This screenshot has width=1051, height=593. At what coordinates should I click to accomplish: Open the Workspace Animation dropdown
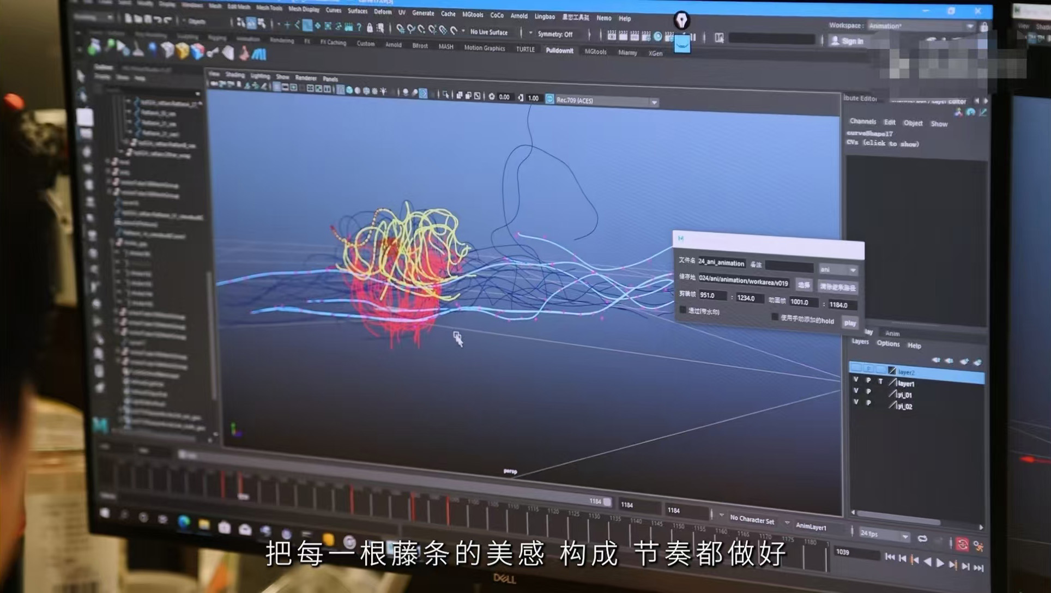pos(921,26)
